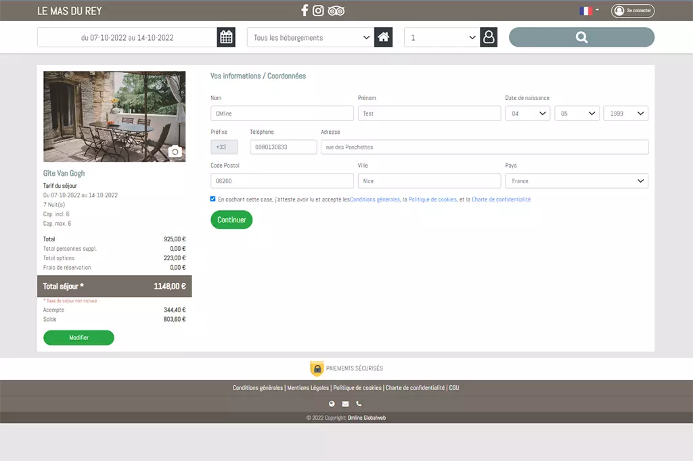Click the house accommodation icon
Screen dimensions: 693x461
[x=383, y=37]
